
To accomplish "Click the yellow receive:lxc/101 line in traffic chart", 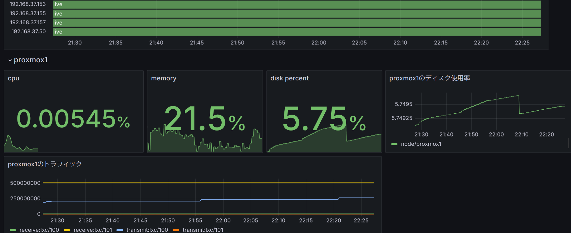I will pos(208,182).
